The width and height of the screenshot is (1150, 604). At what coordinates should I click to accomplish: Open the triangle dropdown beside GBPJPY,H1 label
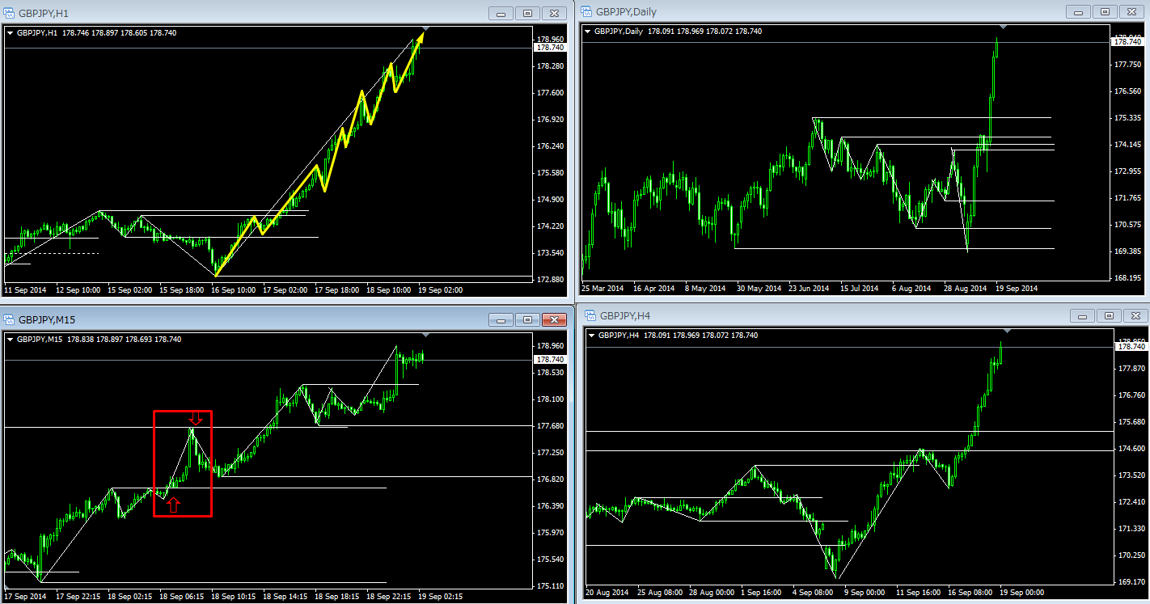click(11, 33)
